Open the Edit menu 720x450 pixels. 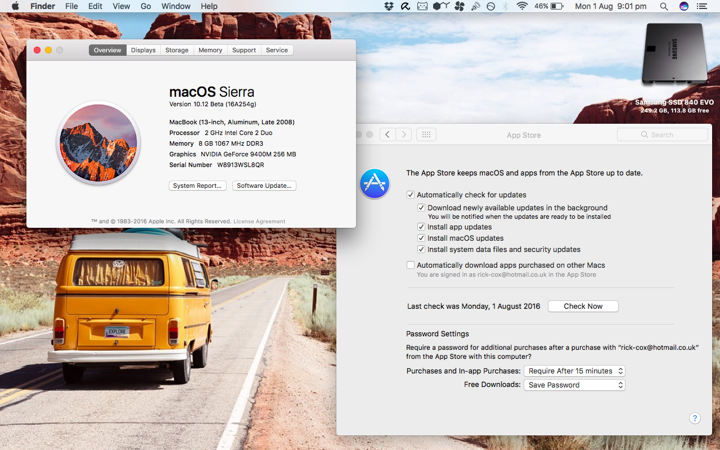pos(95,6)
